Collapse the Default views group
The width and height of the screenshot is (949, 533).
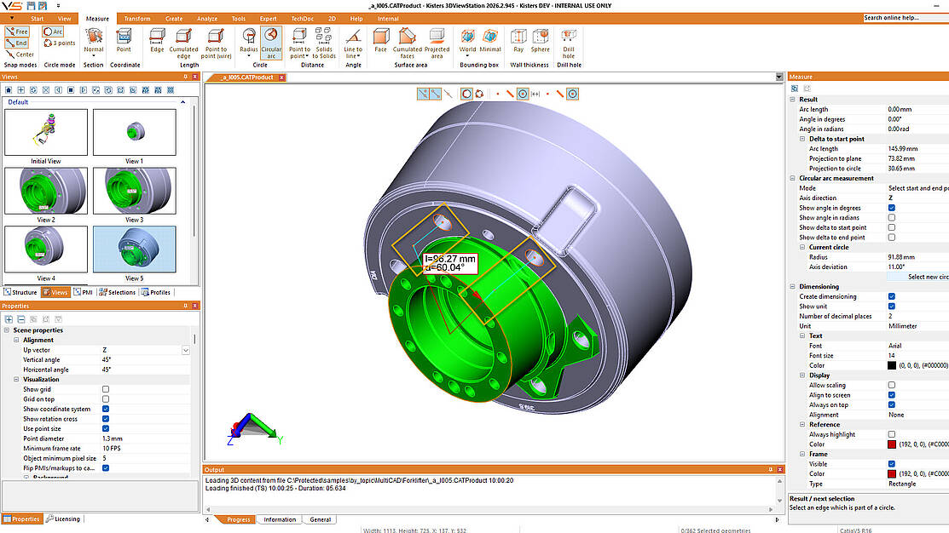pyautogui.click(x=182, y=102)
